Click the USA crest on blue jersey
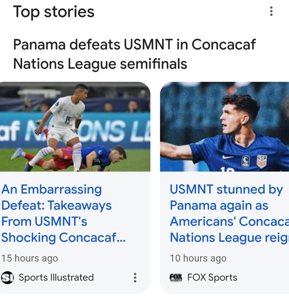This screenshot has width=289, height=300. click(261, 160)
